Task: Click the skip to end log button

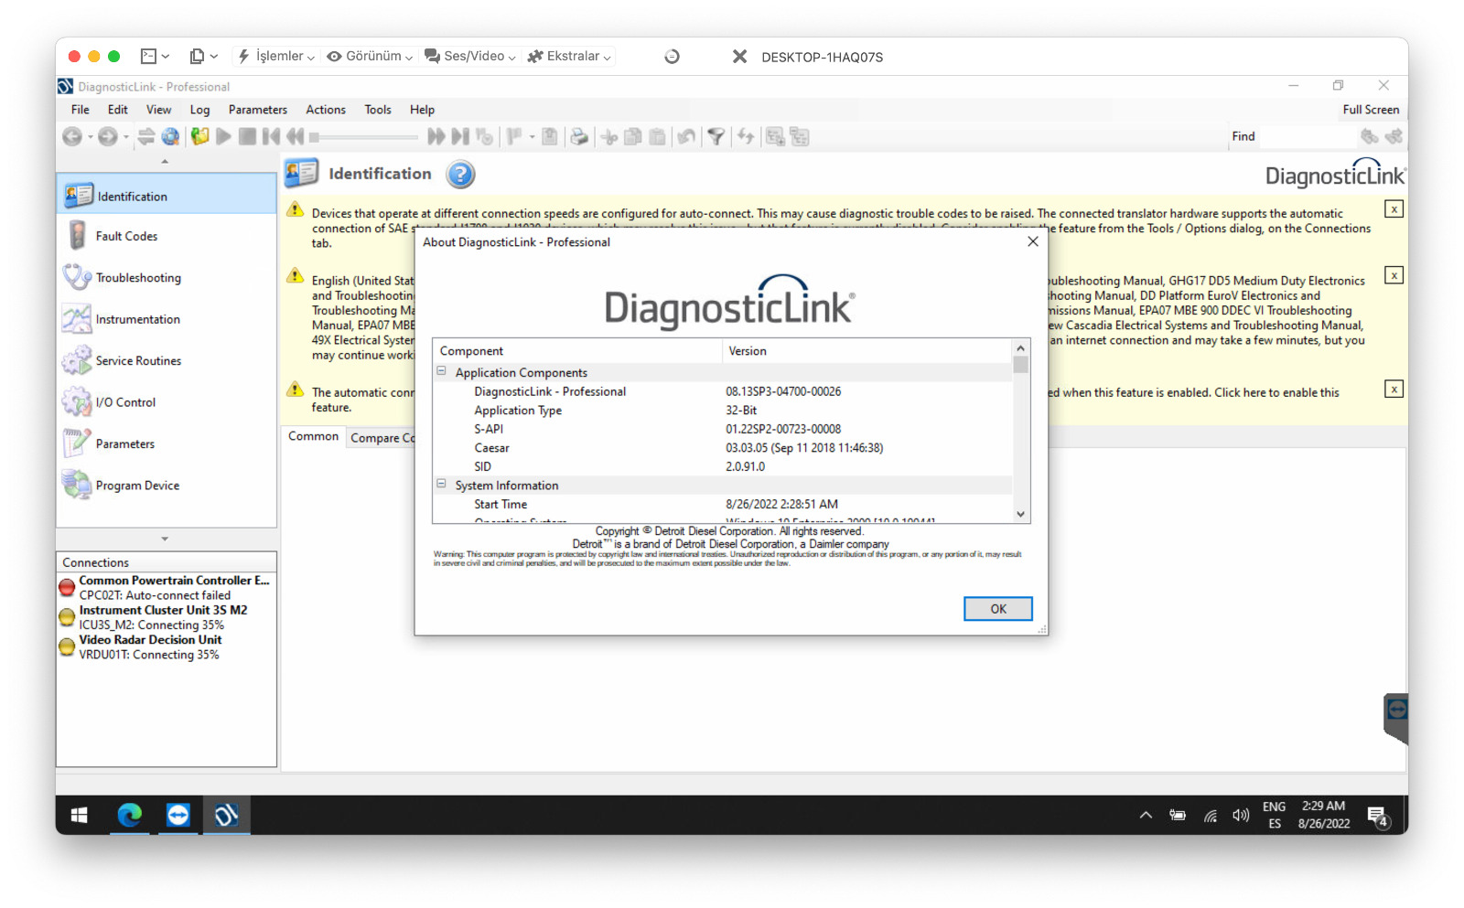Action: 460,136
